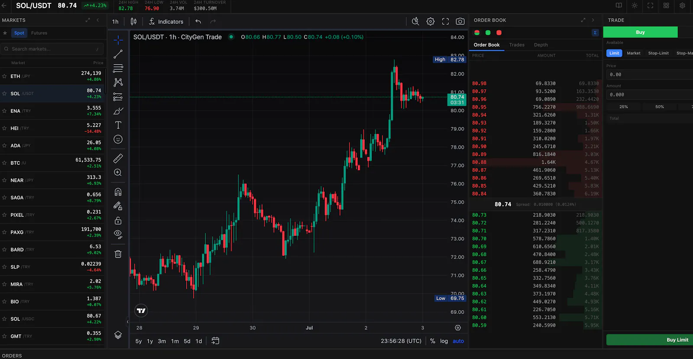Select the brush drawing tool
The height and width of the screenshot is (359, 693).
click(x=118, y=111)
